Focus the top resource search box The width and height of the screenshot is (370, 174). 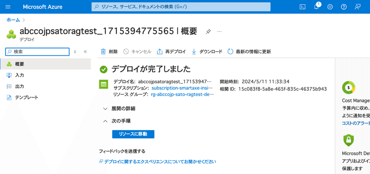point(181,7)
